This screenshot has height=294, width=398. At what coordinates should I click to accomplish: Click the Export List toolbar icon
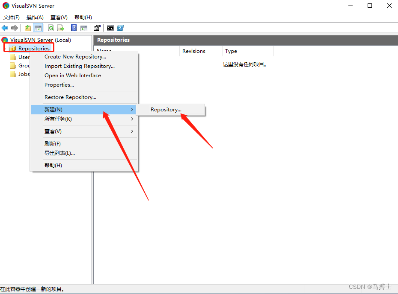[61, 28]
